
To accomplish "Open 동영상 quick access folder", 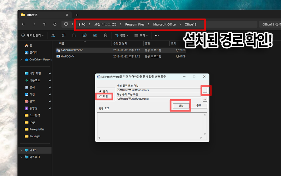I will click(x=31, y=108).
